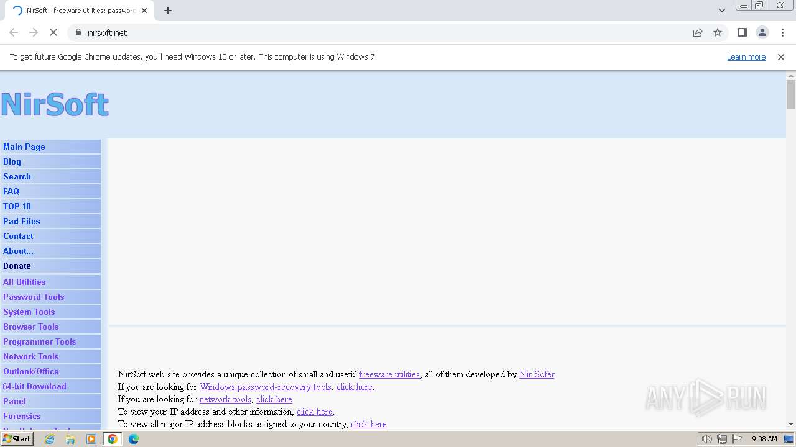Viewport: 796px width, 447px height.
Task: Follow the freeware utilities link
Action: tap(389, 374)
